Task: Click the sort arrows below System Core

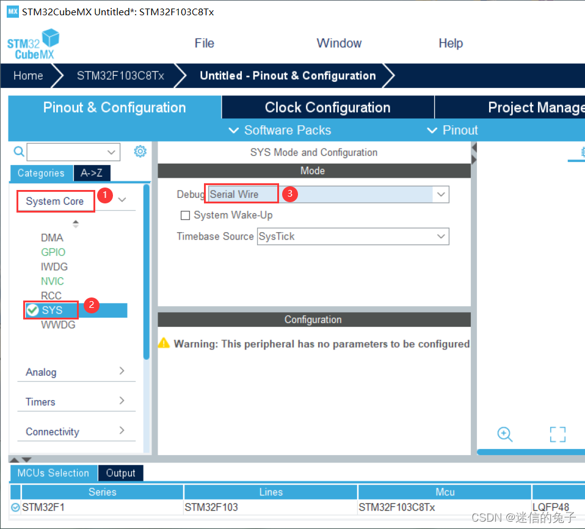Action: [76, 224]
